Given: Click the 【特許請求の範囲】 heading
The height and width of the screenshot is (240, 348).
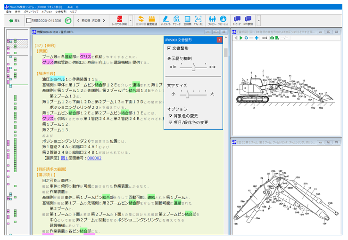Looking at the screenshot, I should click(x=51, y=169).
